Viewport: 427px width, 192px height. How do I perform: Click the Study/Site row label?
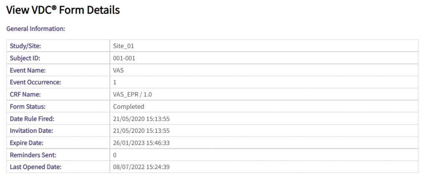click(25, 46)
